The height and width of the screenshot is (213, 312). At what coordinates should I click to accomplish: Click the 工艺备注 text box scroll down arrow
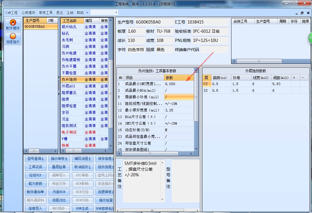[162, 200]
